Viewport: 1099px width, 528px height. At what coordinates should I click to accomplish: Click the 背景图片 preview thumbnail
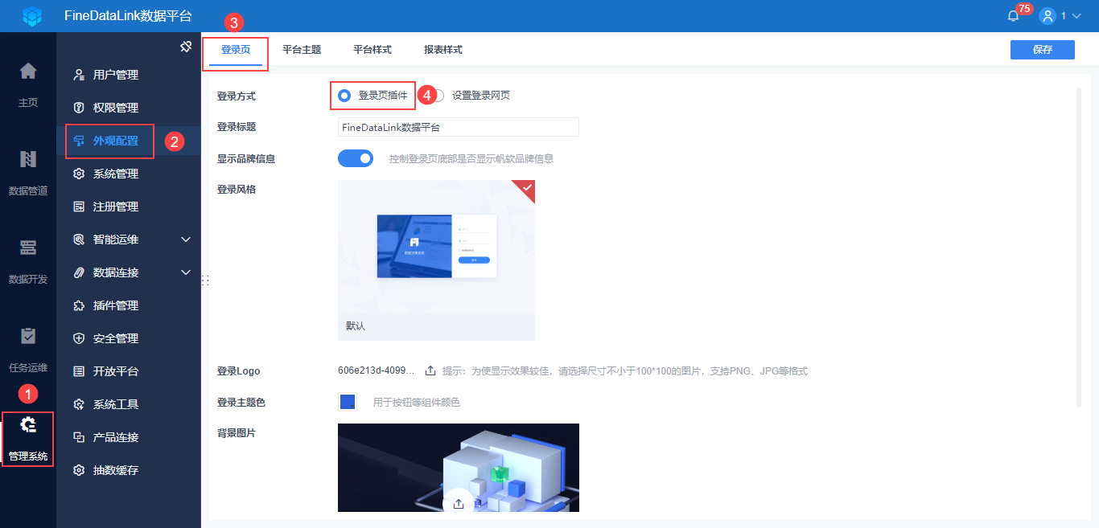(459, 468)
